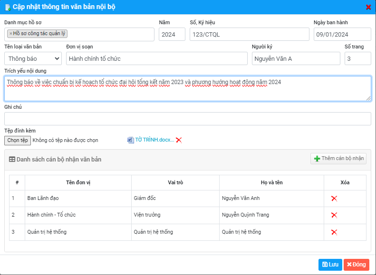
Task: Click the Chọn tệp file button
Action: click(18, 141)
